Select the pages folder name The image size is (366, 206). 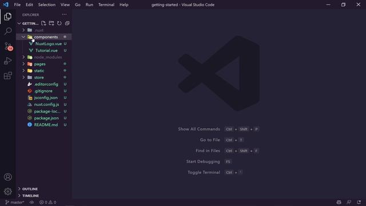coord(39,64)
